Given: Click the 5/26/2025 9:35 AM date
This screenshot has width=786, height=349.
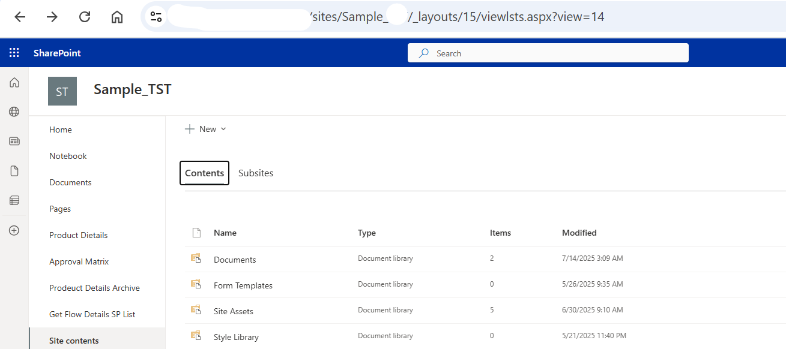Looking at the screenshot, I should (x=593, y=284).
